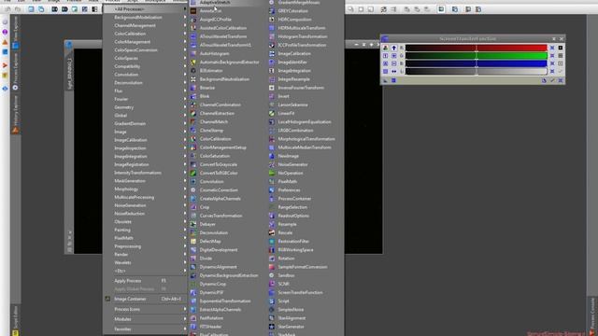The width and height of the screenshot is (598, 336).
Task: Open the Process Console tab on the right edge
Action: click(592, 315)
